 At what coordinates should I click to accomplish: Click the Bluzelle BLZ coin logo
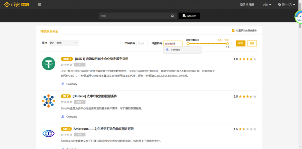pos(48,101)
